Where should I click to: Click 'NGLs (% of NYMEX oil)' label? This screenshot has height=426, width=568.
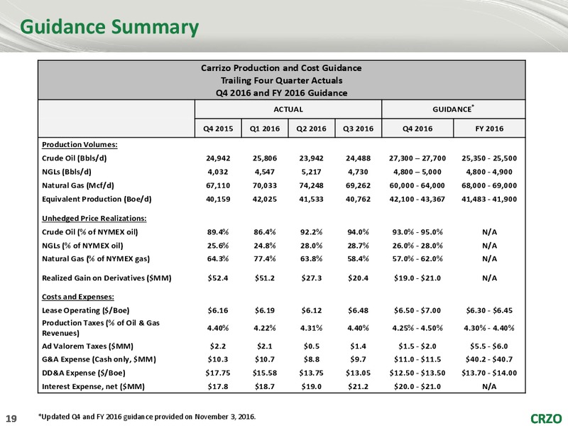82,246
